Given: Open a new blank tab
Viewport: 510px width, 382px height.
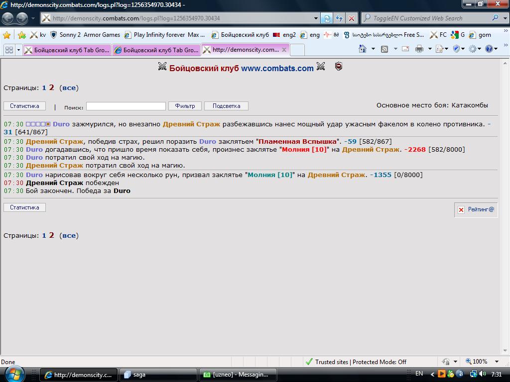Looking at the screenshot, I should [x=297, y=50].
